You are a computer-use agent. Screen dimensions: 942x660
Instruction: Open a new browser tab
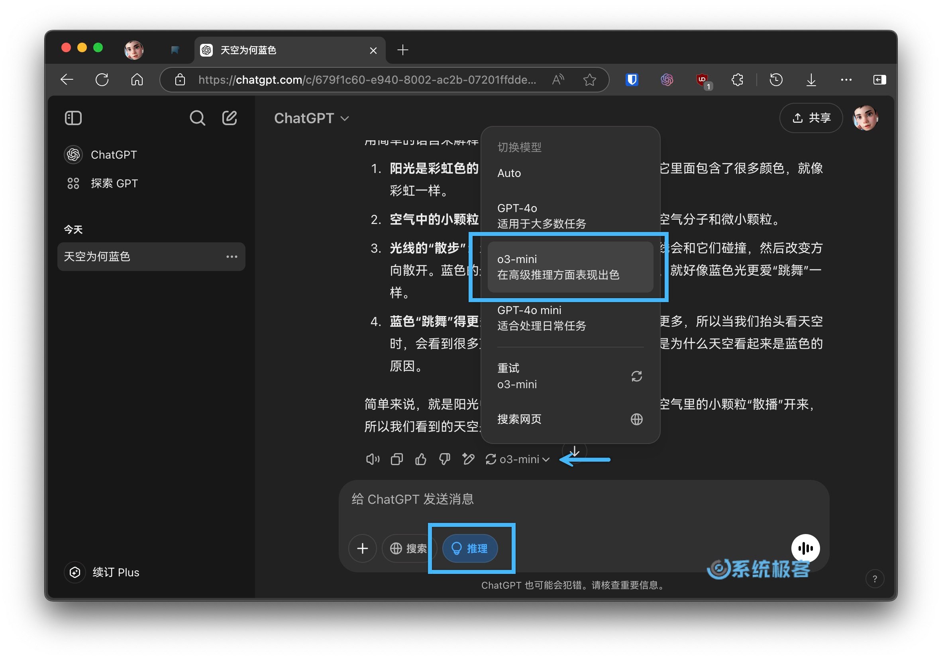click(x=403, y=50)
